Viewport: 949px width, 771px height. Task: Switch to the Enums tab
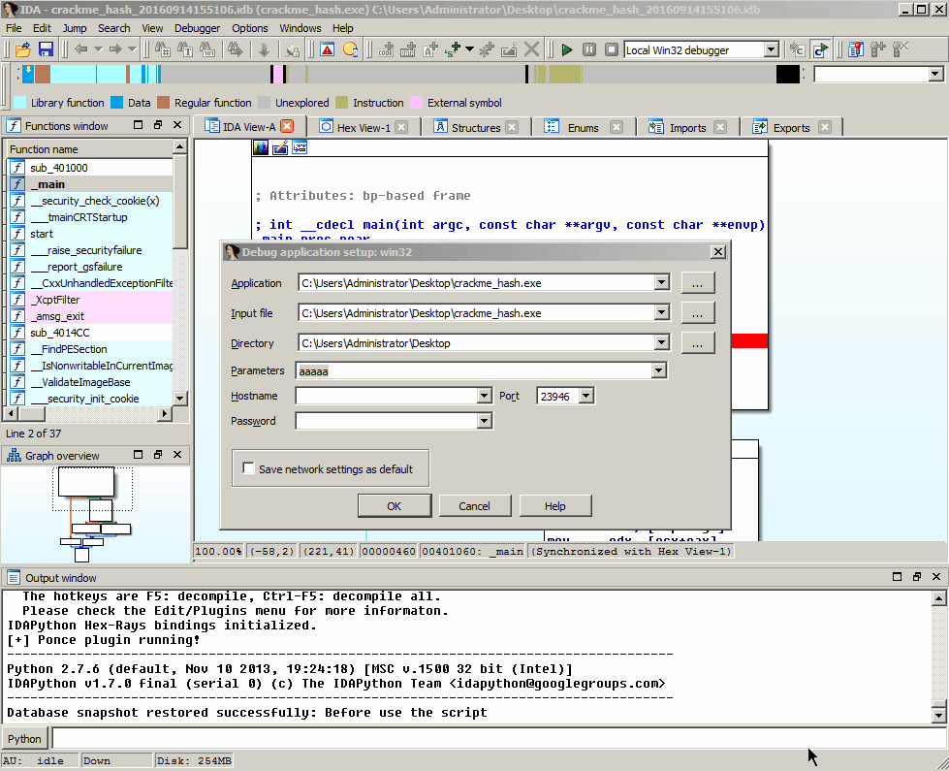[583, 127]
